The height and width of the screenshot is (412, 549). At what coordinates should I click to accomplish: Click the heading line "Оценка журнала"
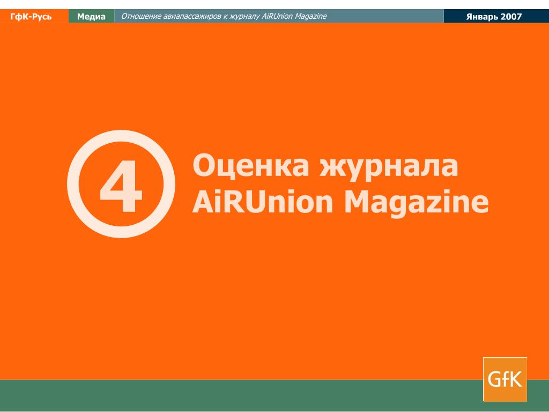325,166
